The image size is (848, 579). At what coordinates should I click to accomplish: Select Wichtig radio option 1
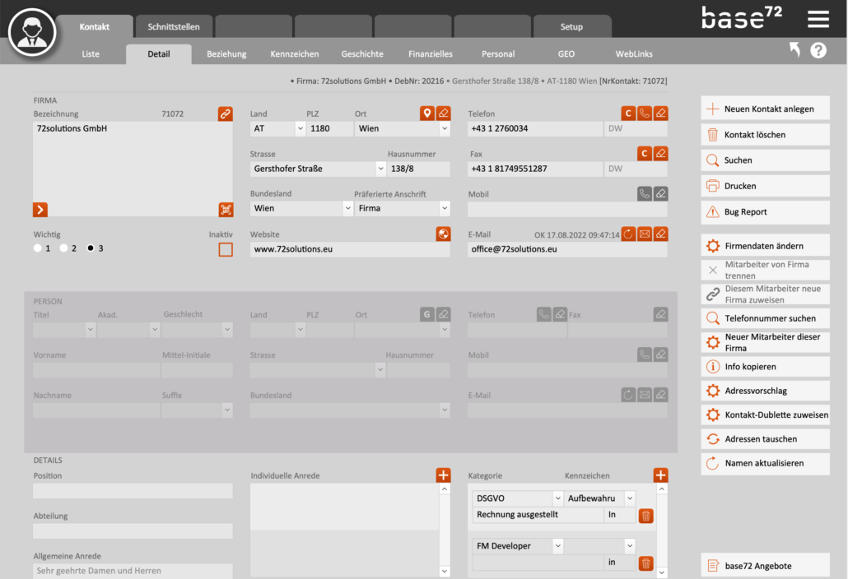click(x=38, y=248)
